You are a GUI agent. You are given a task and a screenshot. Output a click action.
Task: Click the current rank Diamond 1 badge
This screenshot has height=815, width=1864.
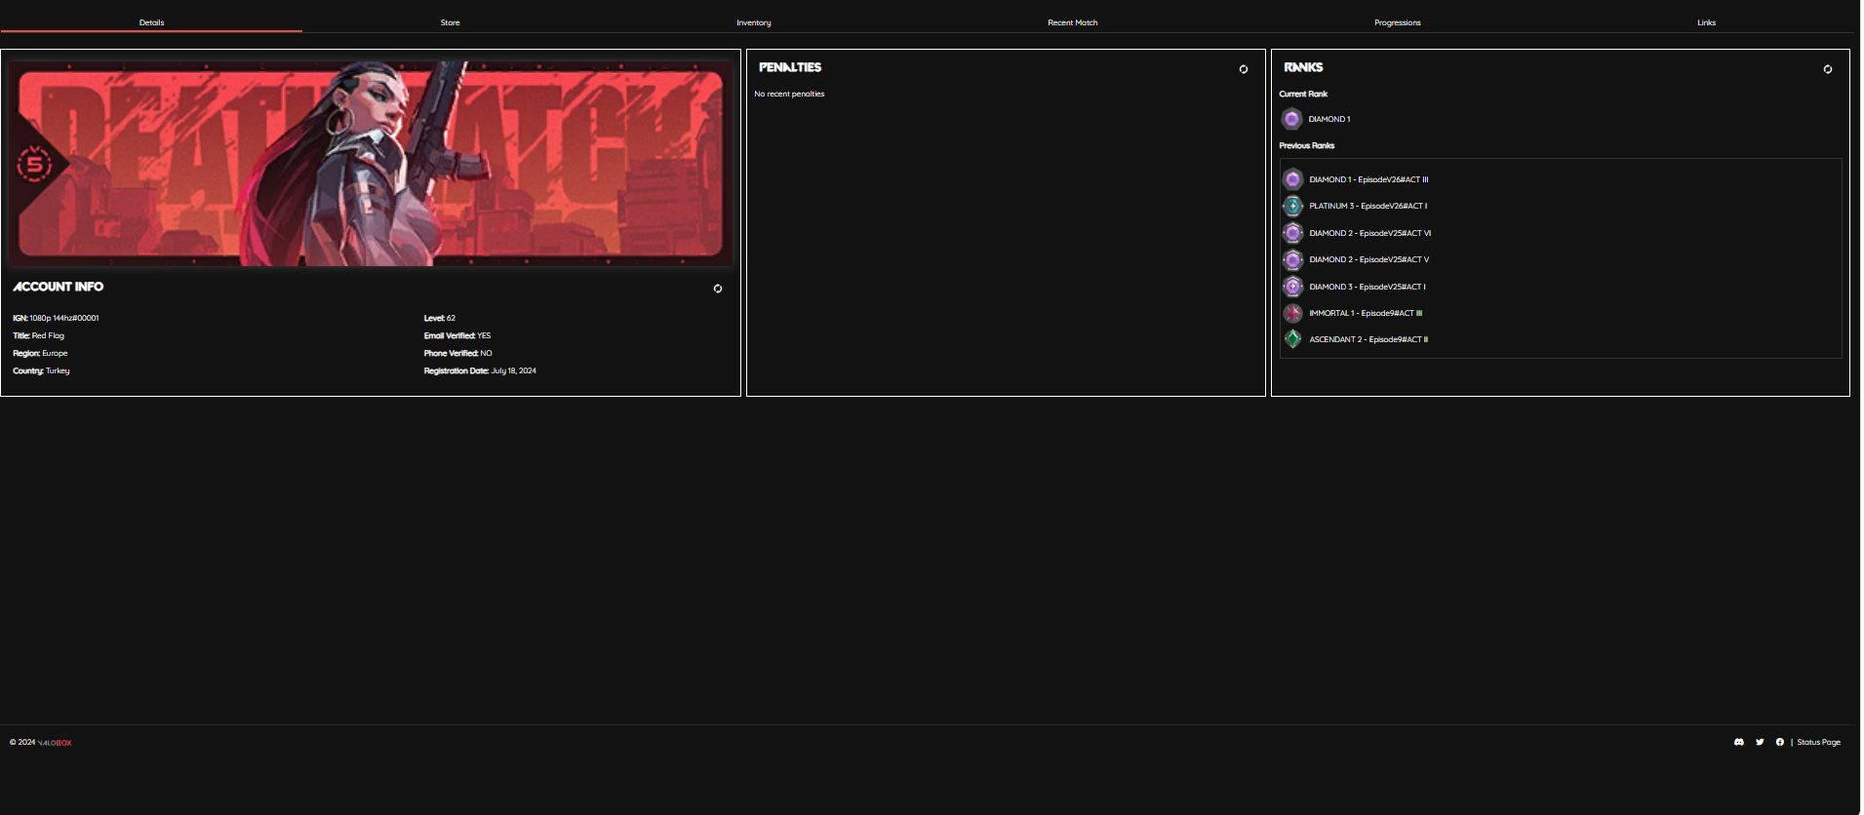1292,119
